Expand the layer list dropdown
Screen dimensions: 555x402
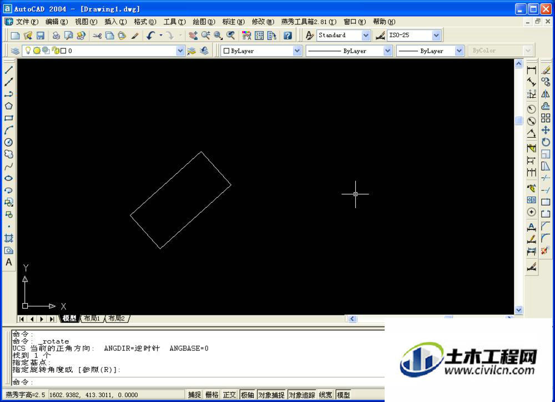(180, 51)
